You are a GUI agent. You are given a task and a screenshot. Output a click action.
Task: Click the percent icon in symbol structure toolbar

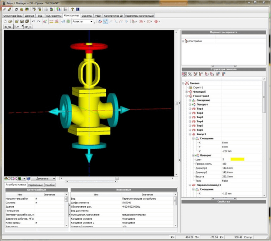click(x=190, y=74)
